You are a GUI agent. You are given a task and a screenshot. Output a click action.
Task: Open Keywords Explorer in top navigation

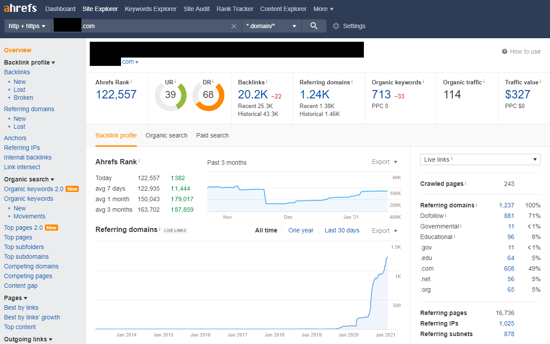pos(150,9)
